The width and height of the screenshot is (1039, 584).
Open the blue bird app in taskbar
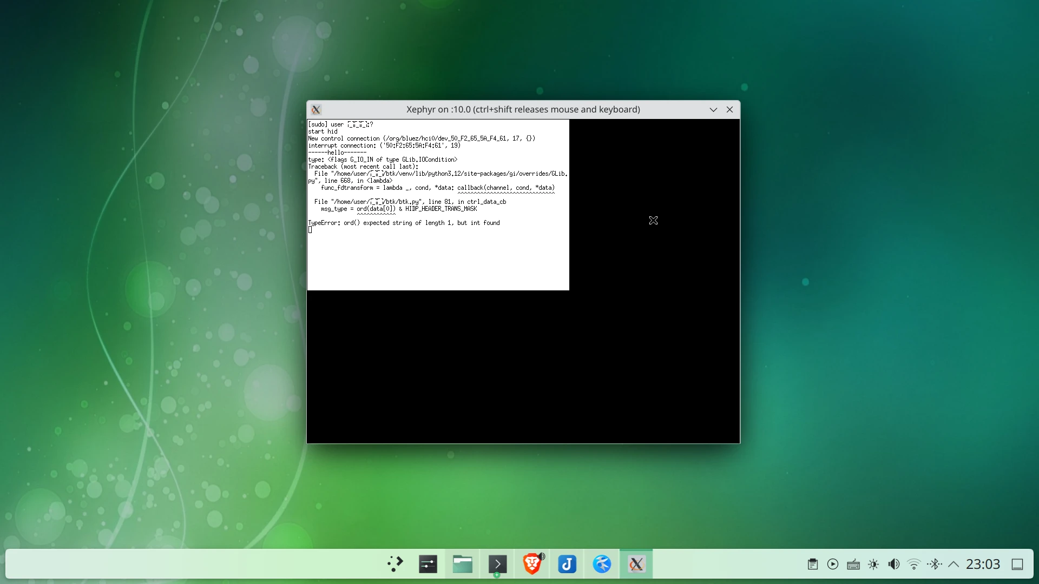click(601, 564)
